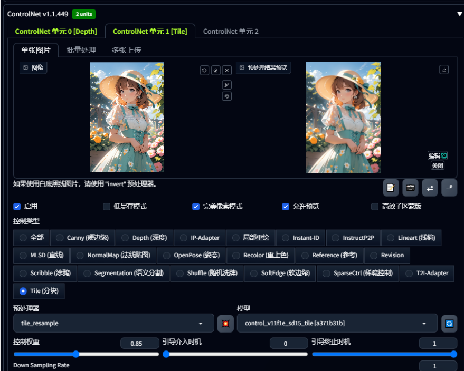Select Lineart (线稿) control type
This screenshot has width=464, height=371.
coord(411,238)
